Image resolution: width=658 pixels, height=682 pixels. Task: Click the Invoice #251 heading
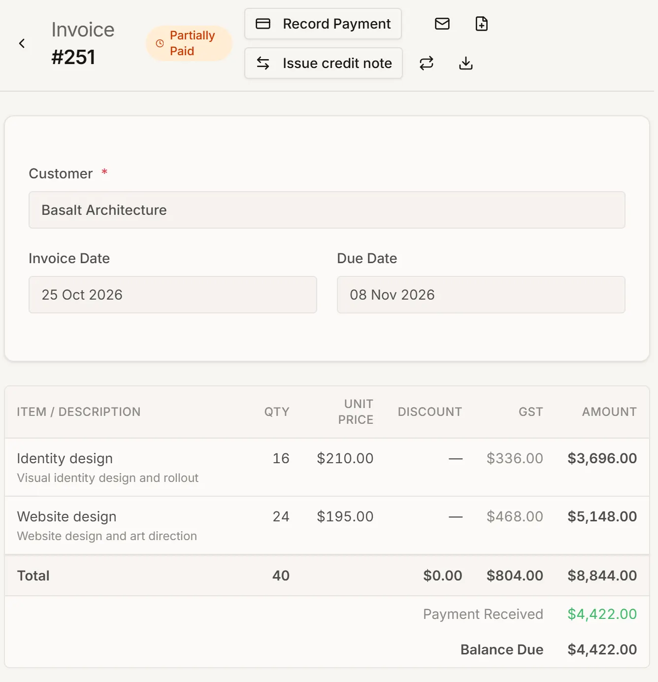(x=83, y=43)
